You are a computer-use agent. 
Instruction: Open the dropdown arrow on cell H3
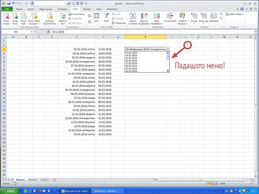(x=168, y=49)
